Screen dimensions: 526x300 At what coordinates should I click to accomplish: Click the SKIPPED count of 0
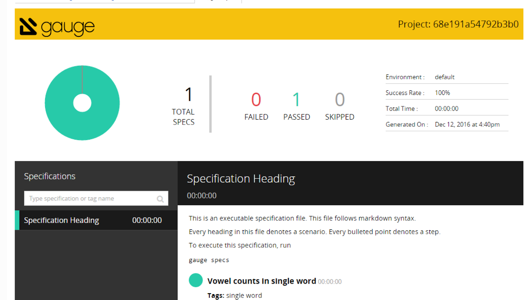(340, 100)
